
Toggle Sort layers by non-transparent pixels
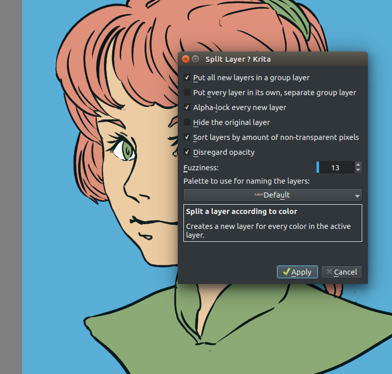point(186,137)
